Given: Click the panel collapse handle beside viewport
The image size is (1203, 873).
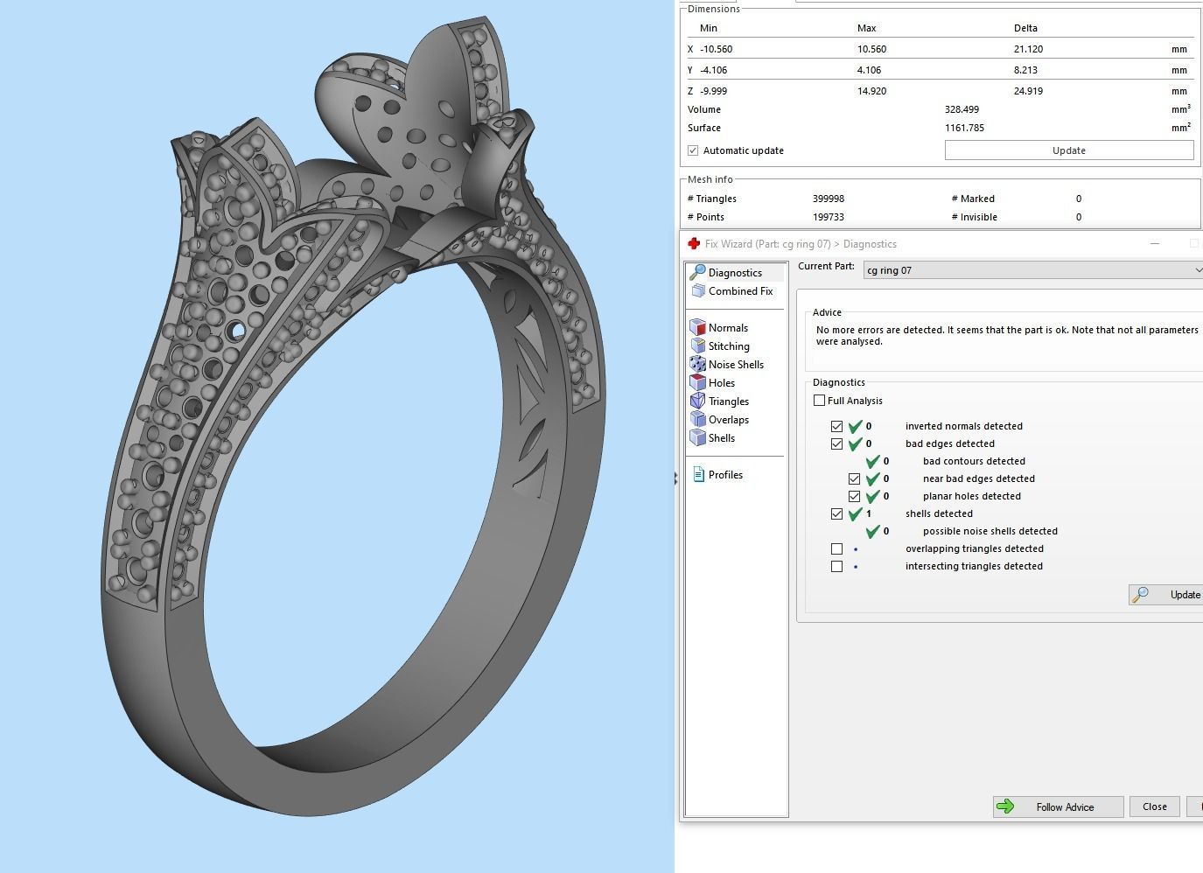Looking at the screenshot, I should click(x=675, y=478).
